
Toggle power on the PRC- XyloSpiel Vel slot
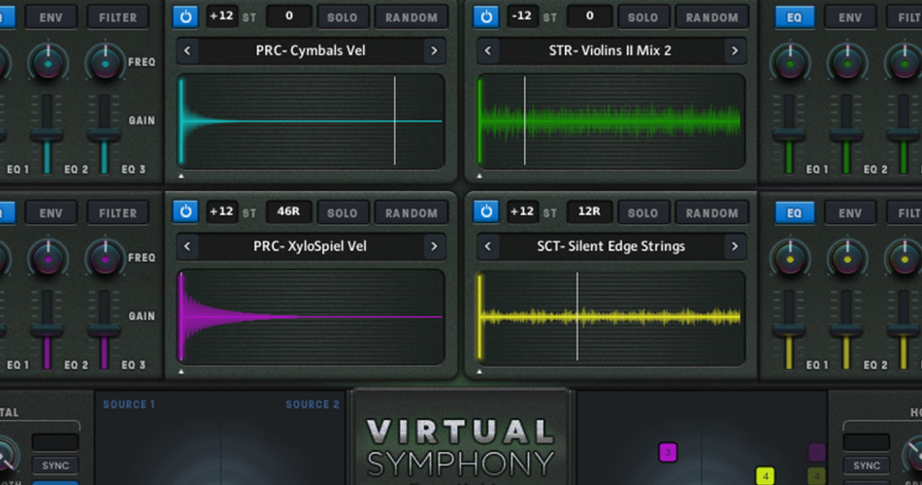(185, 211)
